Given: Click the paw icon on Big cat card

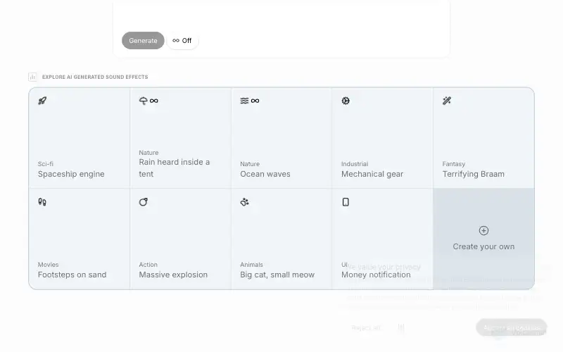Looking at the screenshot, I should (244, 202).
